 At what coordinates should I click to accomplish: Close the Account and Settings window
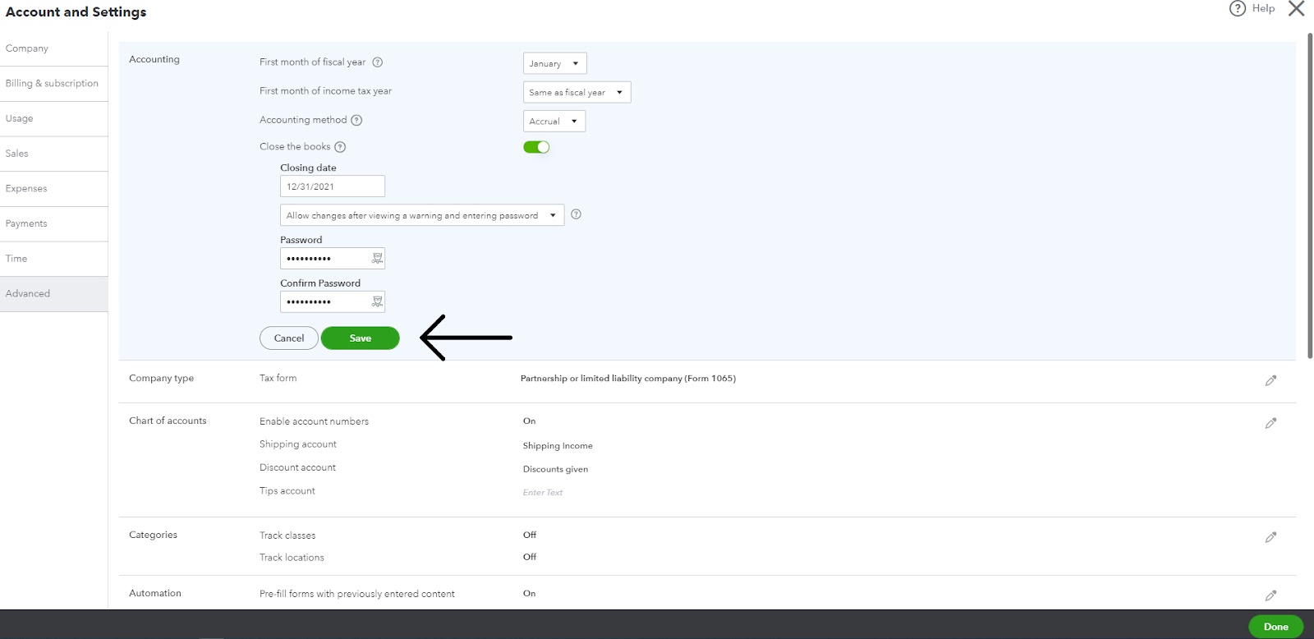point(1296,8)
